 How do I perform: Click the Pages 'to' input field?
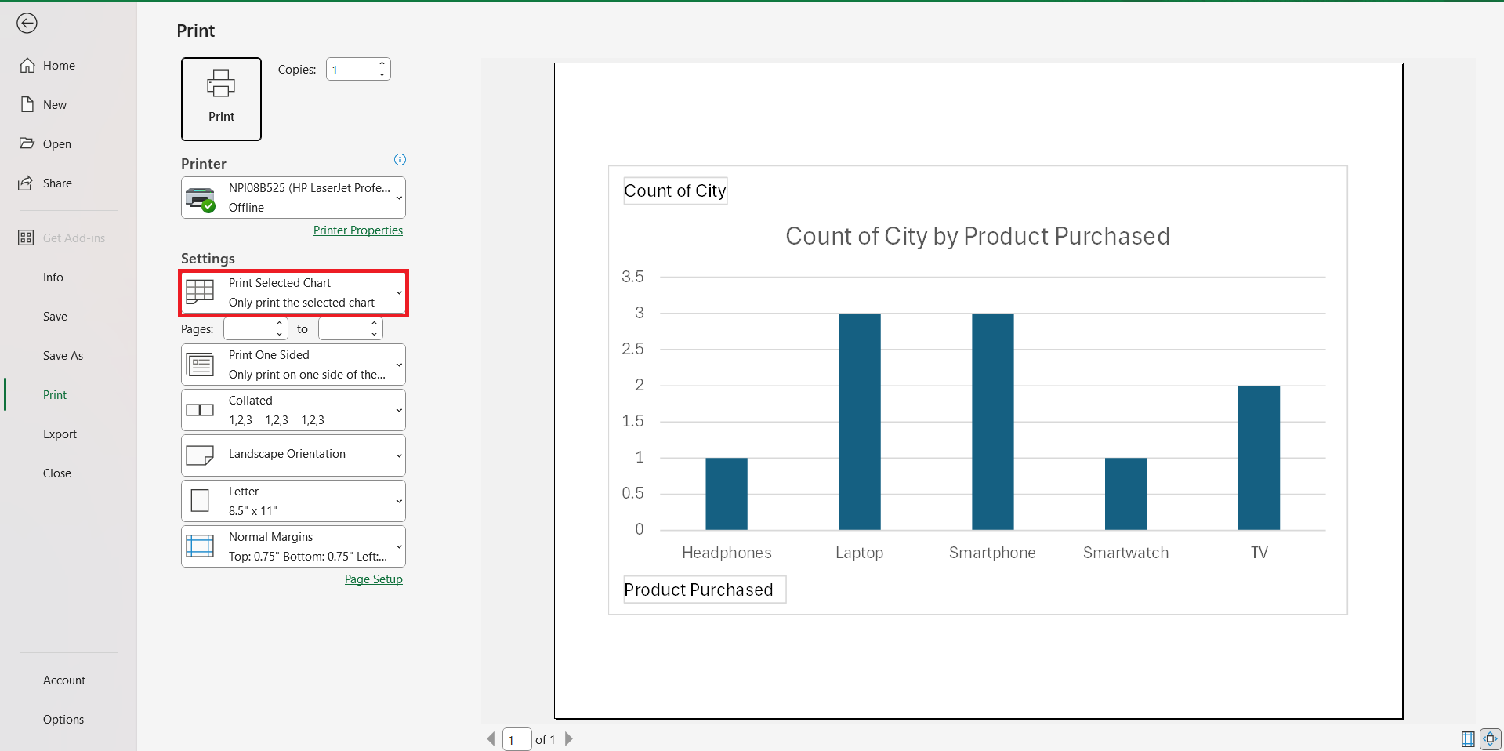click(x=344, y=329)
